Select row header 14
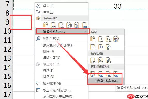This screenshot has width=148, height=99. pos(6,67)
